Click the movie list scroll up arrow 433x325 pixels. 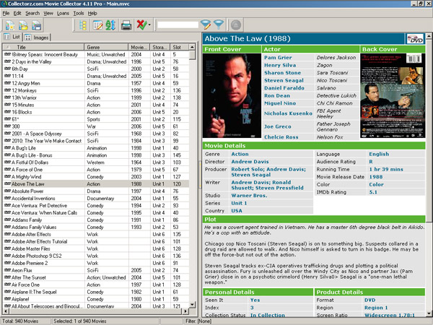[193, 47]
